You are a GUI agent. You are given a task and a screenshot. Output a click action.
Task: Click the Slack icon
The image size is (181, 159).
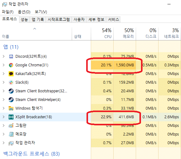11,82
